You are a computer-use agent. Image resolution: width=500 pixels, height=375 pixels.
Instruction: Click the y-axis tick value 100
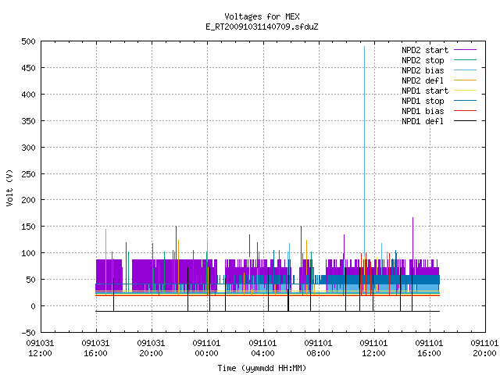click(28, 253)
